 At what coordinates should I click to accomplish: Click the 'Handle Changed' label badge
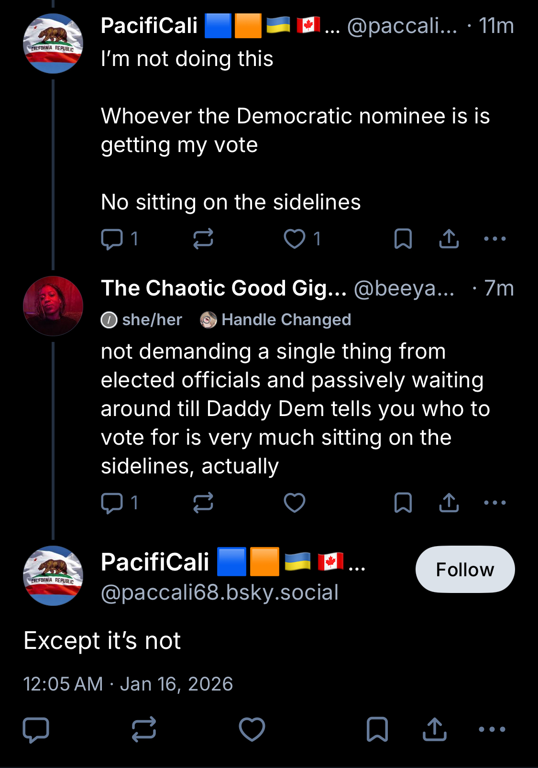(276, 319)
